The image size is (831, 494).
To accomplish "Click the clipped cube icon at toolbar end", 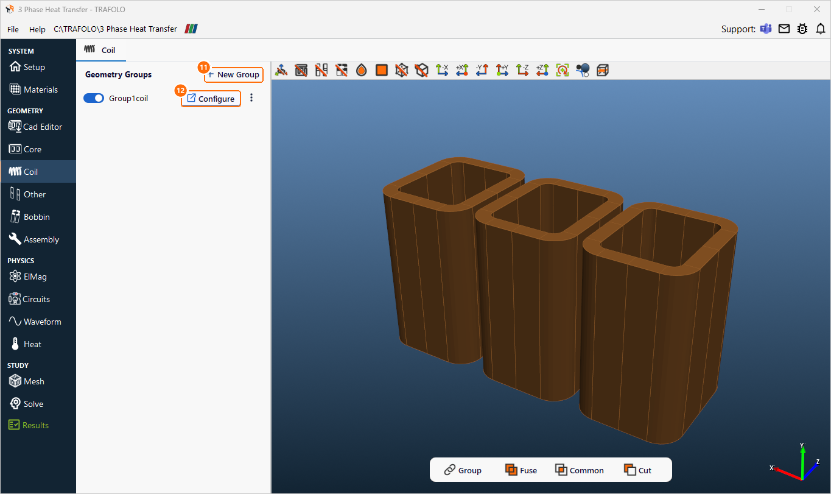I will [x=603, y=70].
